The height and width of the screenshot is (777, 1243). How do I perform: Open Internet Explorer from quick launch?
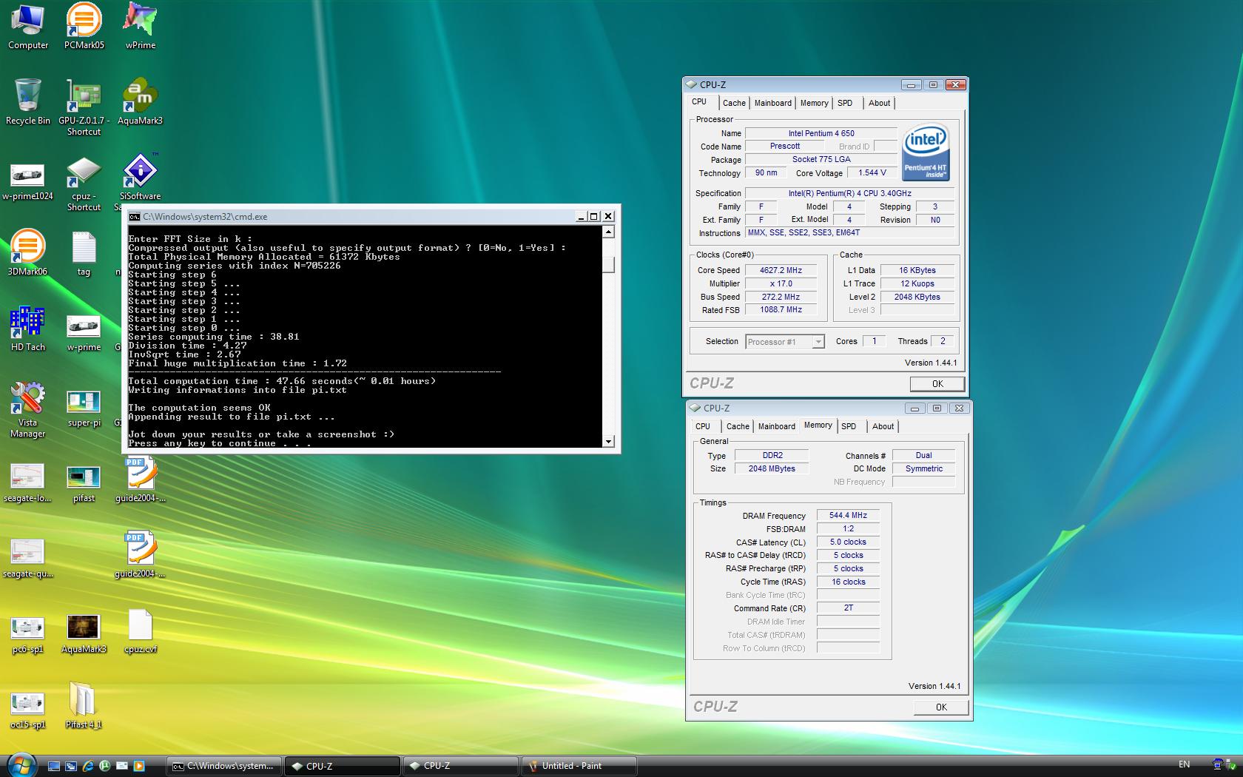tap(88, 766)
